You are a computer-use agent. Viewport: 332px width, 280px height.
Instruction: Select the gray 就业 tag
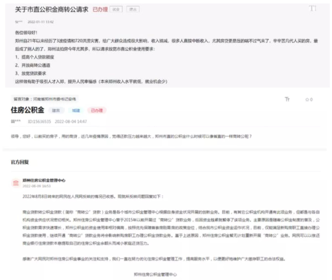point(116,9)
